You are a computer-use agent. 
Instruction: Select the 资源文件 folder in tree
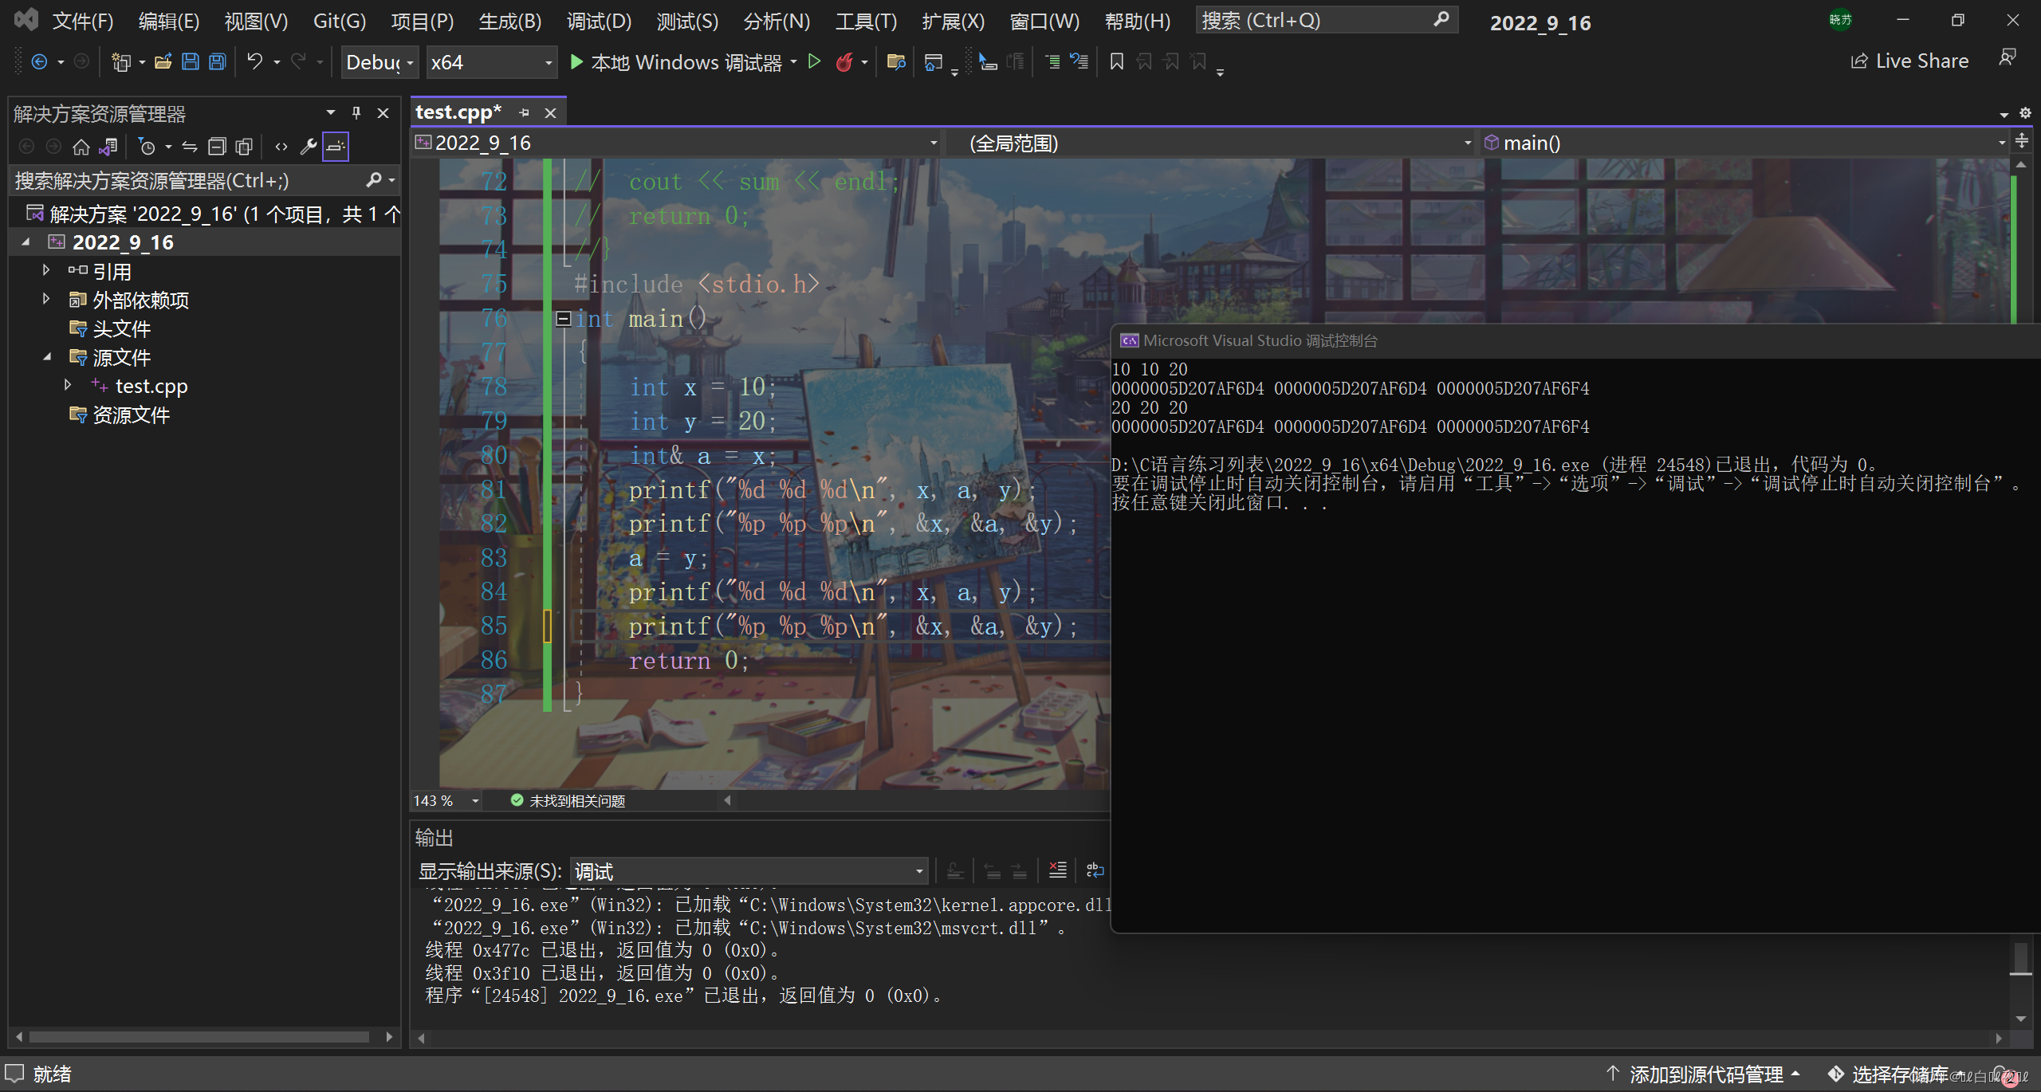pyautogui.click(x=131, y=414)
